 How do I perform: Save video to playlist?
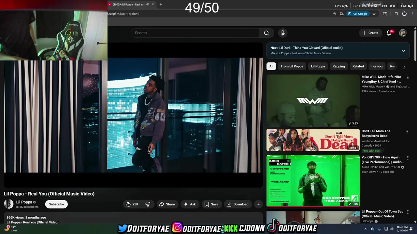pyautogui.click(x=211, y=204)
